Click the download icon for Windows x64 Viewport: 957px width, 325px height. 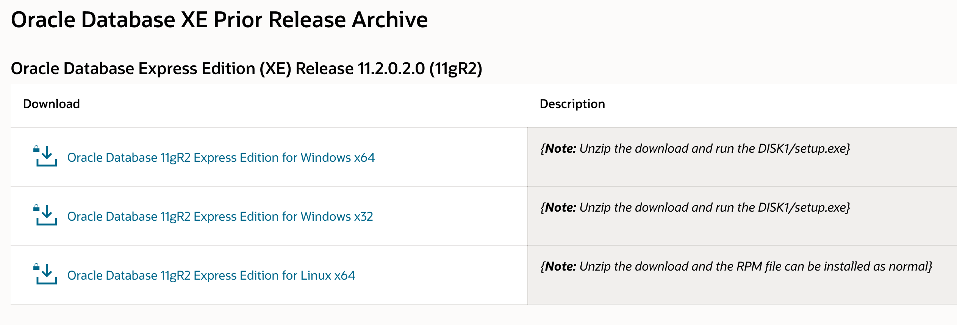tap(47, 156)
